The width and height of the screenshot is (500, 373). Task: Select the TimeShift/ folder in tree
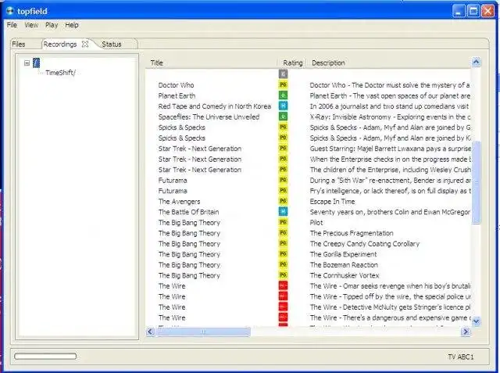(60, 73)
